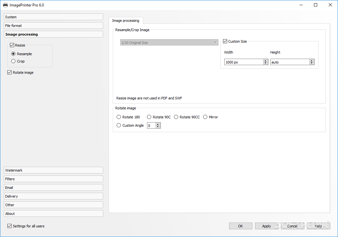Click the OK button
This screenshot has width=338, height=237.
[x=241, y=226]
